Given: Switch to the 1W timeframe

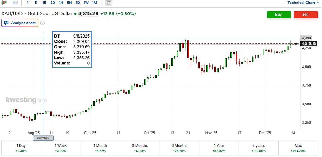Looking at the screenshot, I should point(86,3).
